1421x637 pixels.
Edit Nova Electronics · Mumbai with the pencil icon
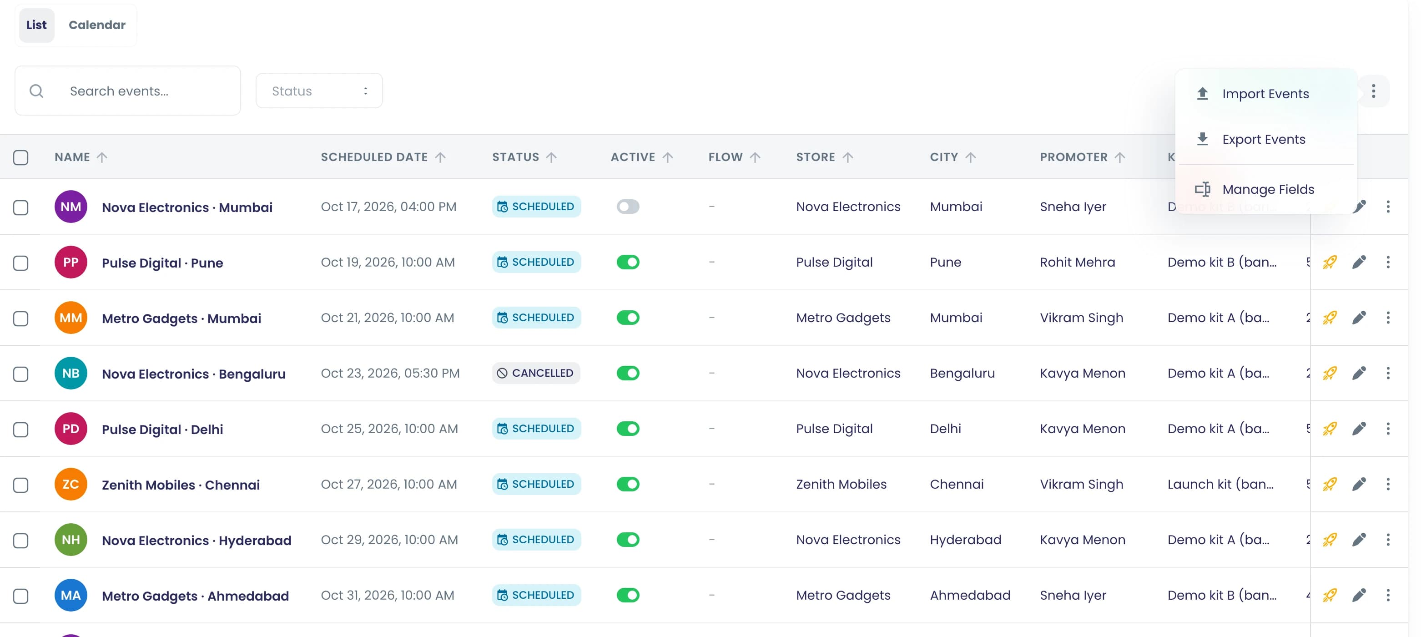point(1359,207)
